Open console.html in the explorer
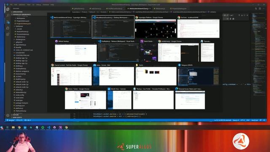 pyautogui.click(x=20, y=53)
